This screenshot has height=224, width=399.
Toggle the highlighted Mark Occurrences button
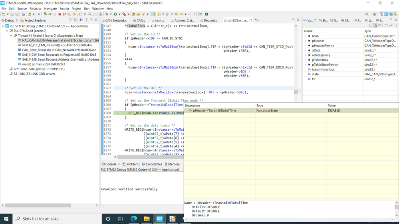coord(153,14)
